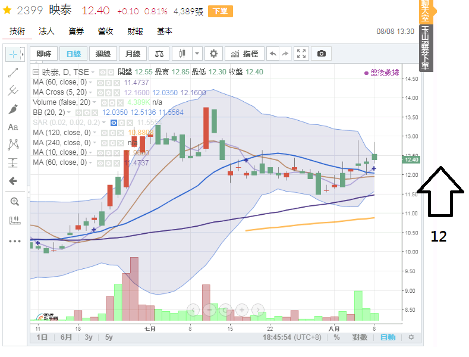Take a chart snapshot with camera icon
469x357 pixels.
[x=321, y=54]
